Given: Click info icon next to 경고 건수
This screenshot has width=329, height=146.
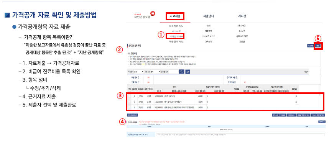Looking at the screenshot, I should tap(235, 82).
